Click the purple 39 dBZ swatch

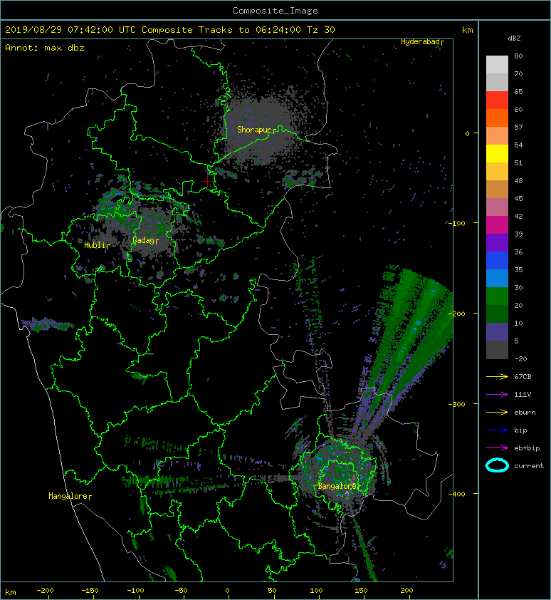[497, 242]
